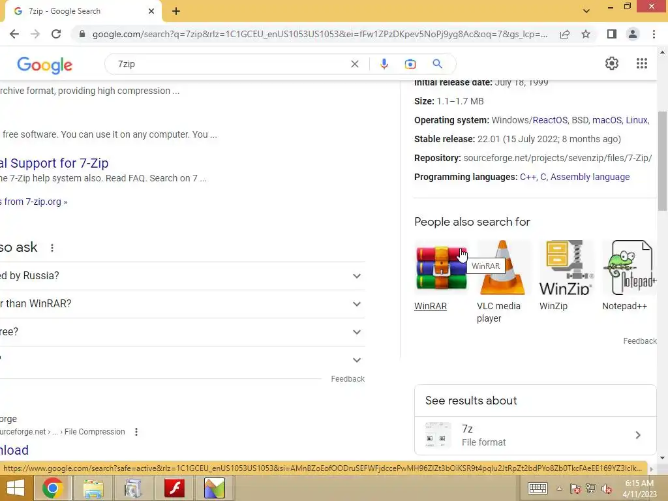Viewport: 668px width, 501px height.
Task: Open the People also ask options menu
Action: pos(52,247)
